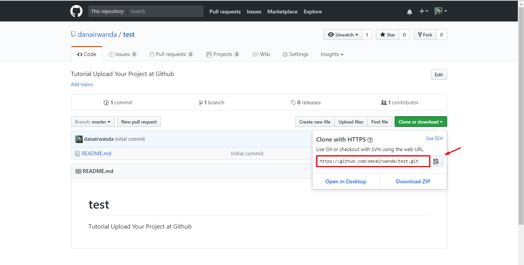Click the search field in header

(165, 11)
